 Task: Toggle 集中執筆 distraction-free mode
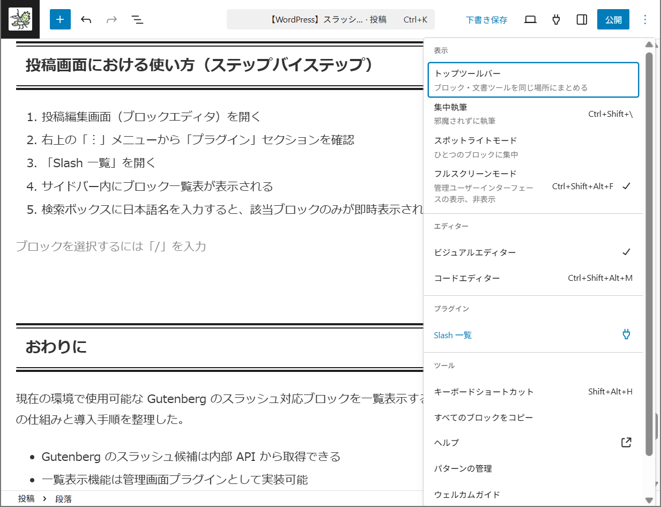coord(533,114)
